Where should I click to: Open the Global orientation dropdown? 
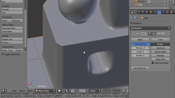click(x=95, y=91)
